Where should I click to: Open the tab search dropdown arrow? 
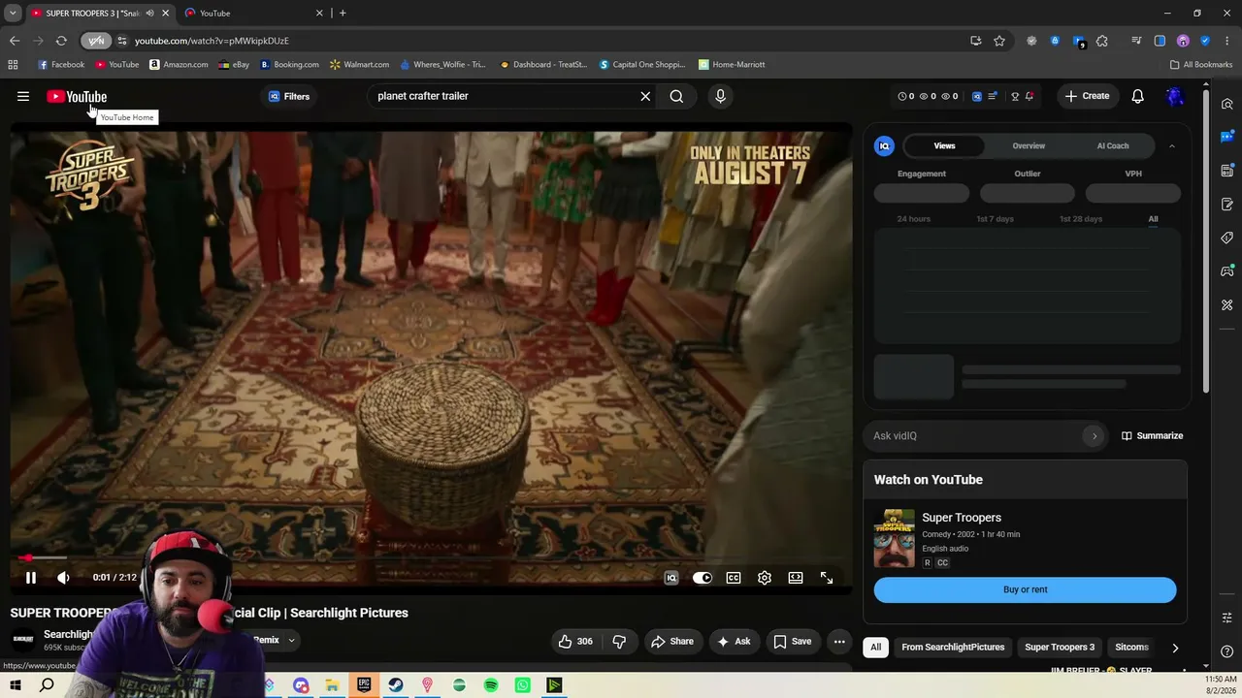13,13
